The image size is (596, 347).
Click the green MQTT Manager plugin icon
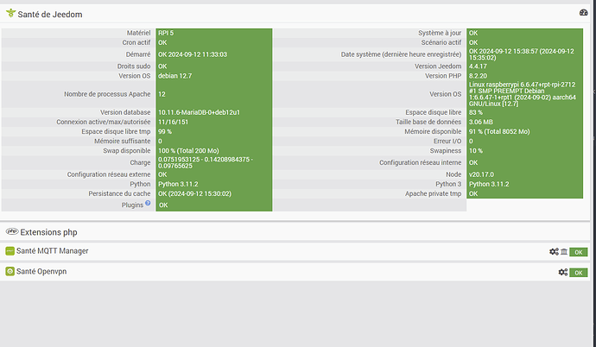[x=10, y=251]
